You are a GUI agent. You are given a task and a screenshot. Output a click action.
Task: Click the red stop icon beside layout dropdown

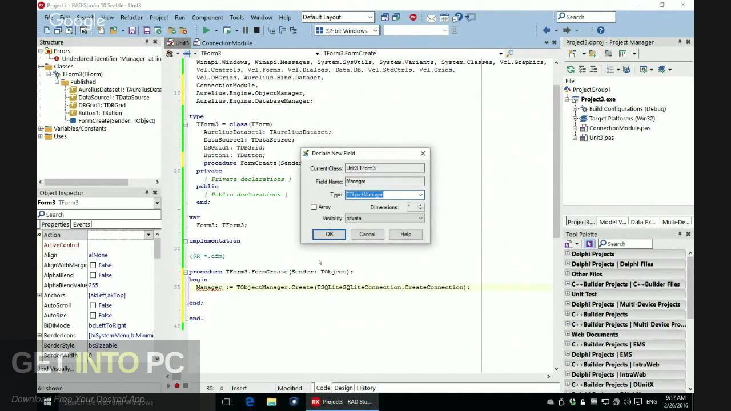413,17
